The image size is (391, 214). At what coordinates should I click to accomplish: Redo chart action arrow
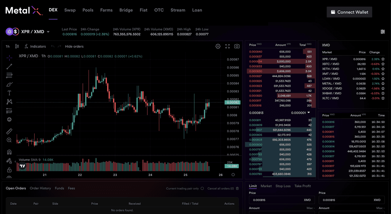pos(59,46)
